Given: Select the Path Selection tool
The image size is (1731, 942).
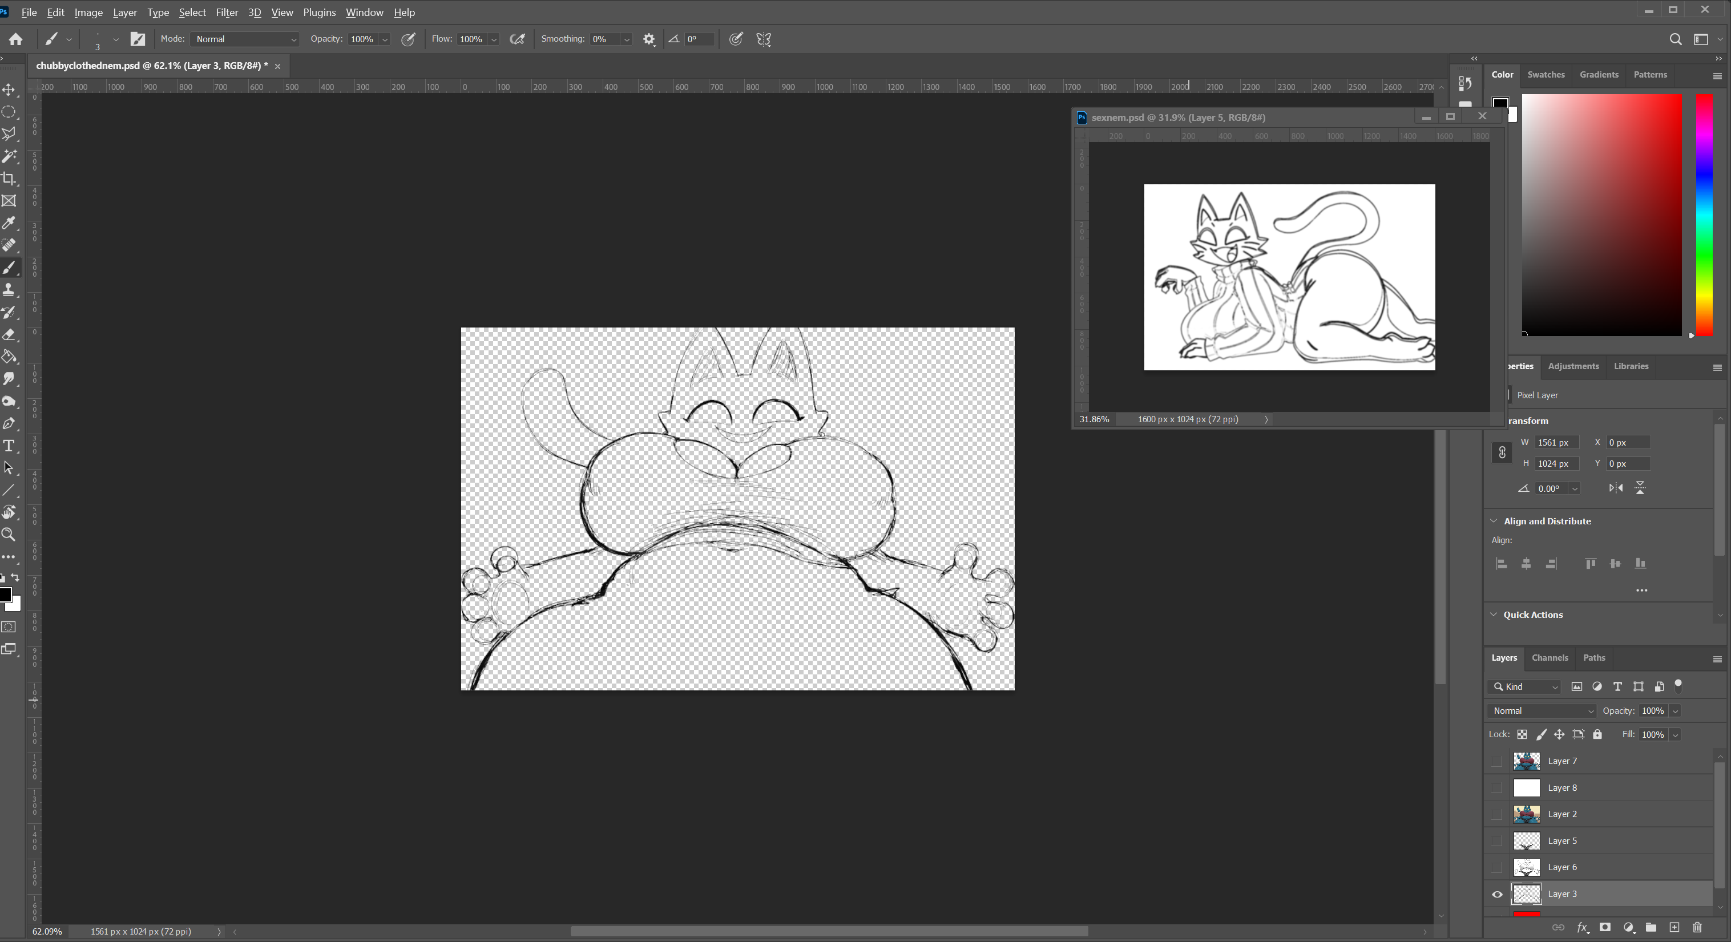Looking at the screenshot, I should 9,468.
